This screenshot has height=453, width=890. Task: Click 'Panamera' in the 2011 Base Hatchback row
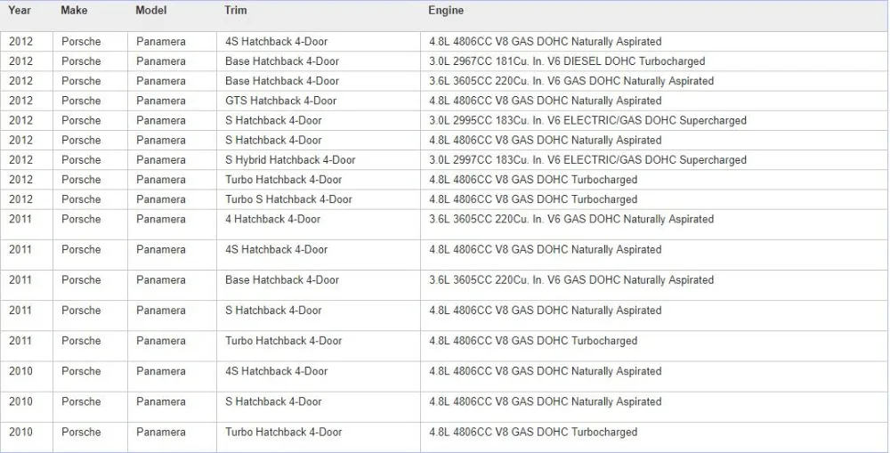point(161,279)
